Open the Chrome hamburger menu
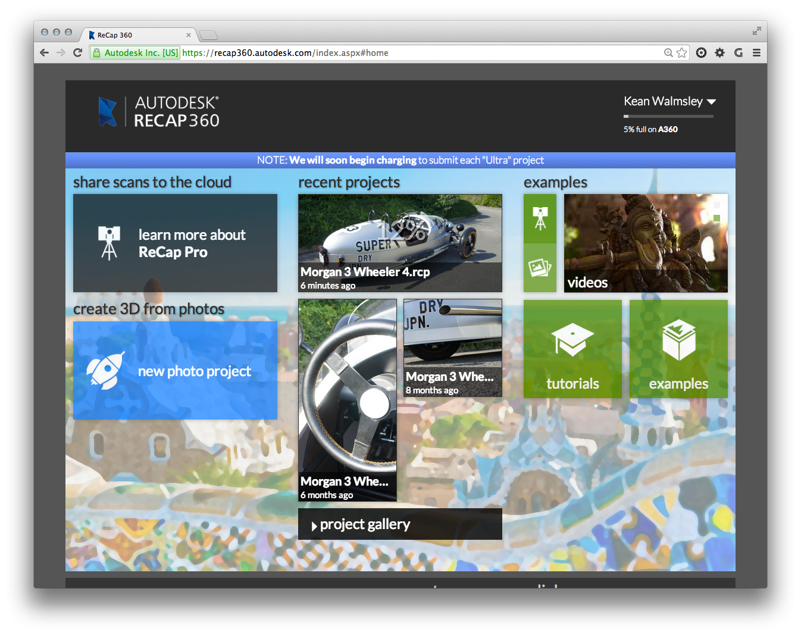Screen dimensions: 801x635 pos(756,53)
